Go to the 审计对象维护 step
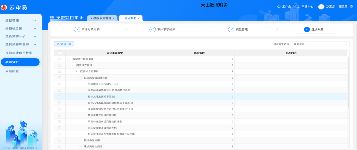This screenshot has height=150, width=357. 91,29
